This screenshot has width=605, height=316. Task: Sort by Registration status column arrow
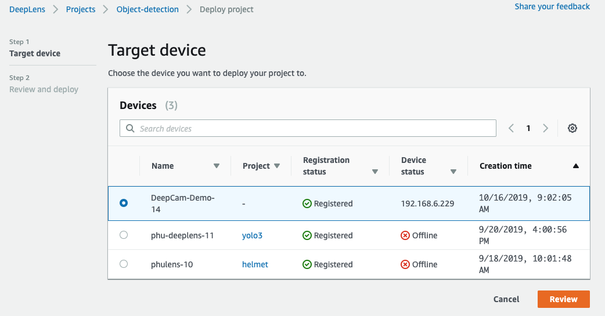pyautogui.click(x=374, y=172)
